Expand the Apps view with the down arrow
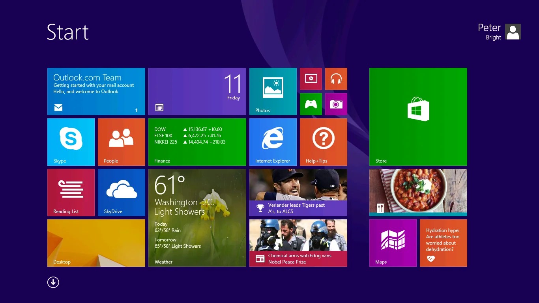The image size is (539, 303). point(53,282)
